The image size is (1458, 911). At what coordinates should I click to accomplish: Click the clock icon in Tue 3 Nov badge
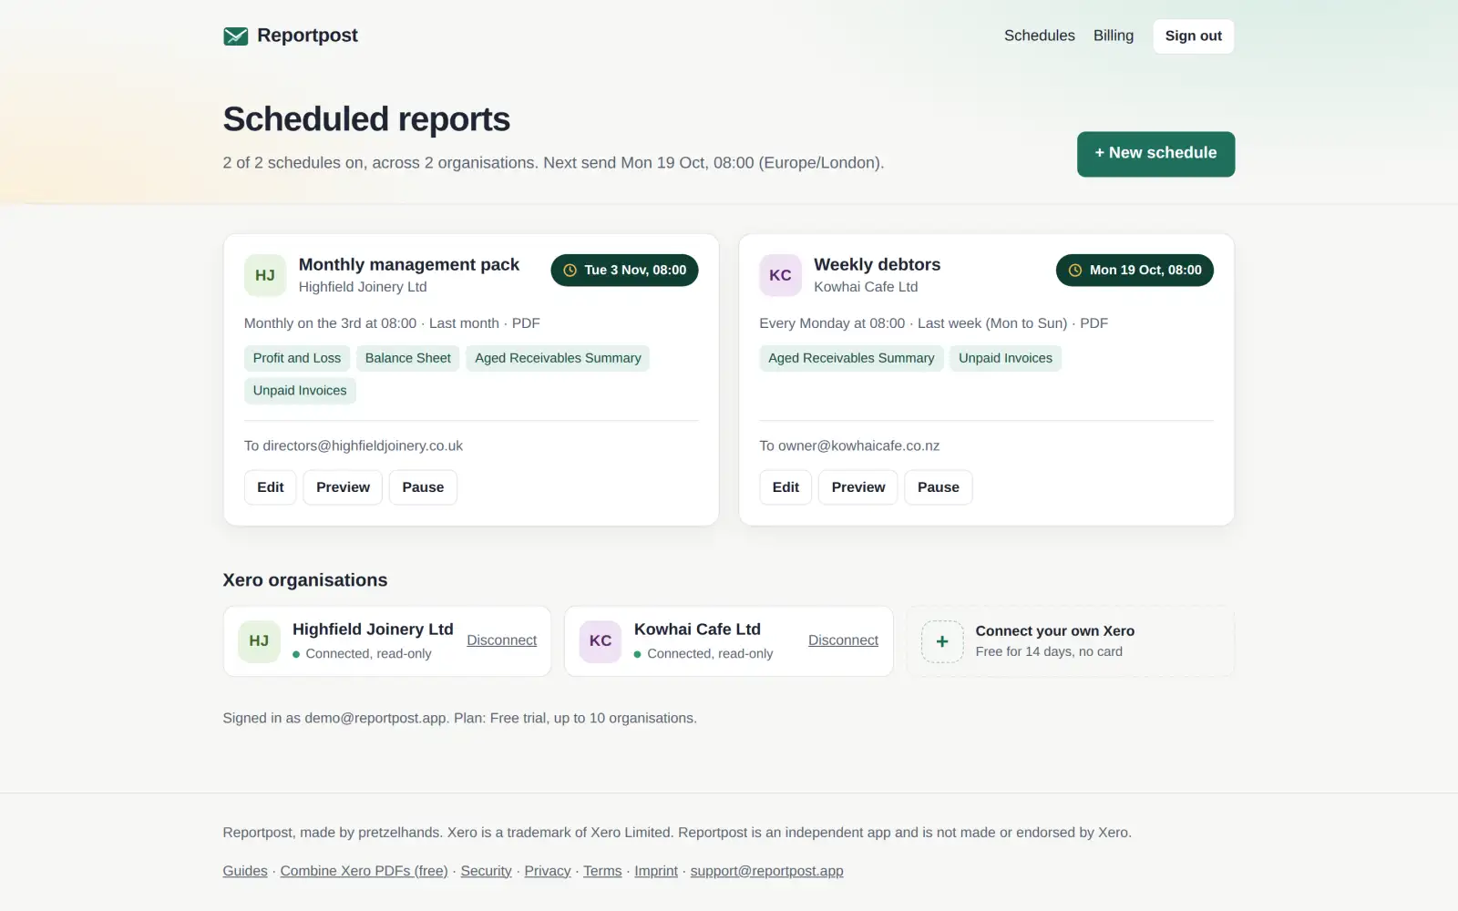coord(570,271)
